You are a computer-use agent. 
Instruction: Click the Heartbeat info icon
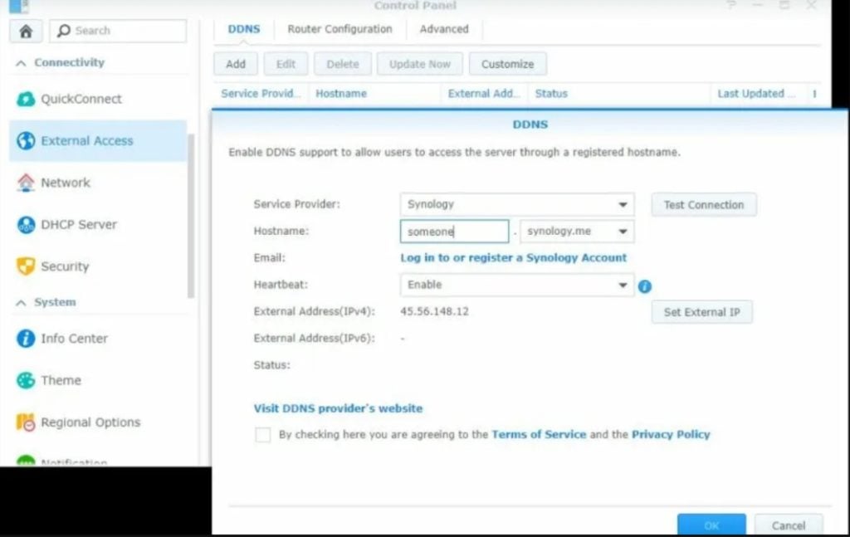[644, 286]
